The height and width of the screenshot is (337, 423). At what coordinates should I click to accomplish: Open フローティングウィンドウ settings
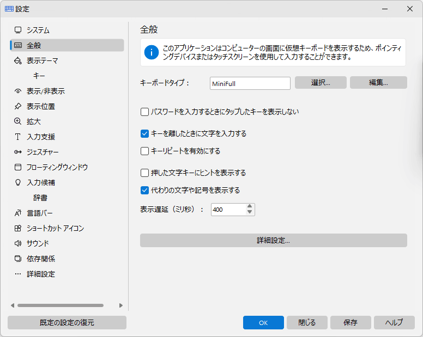pyautogui.click(x=67, y=167)
